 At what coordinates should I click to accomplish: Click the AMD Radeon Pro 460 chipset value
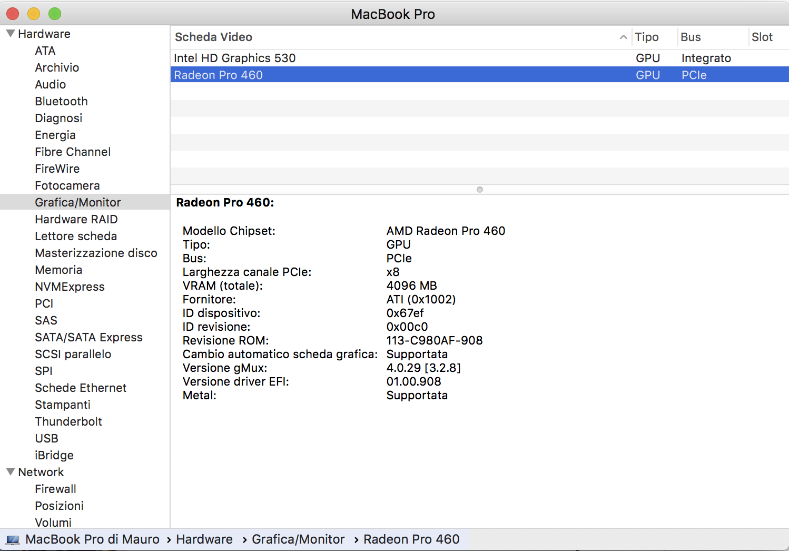tap(446, 231)
